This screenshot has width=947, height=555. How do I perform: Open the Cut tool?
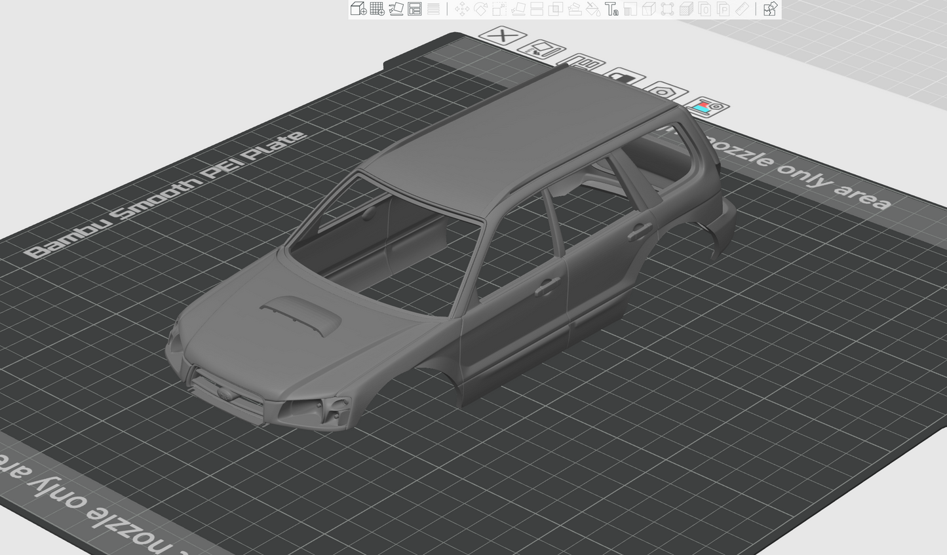point(537,9)
